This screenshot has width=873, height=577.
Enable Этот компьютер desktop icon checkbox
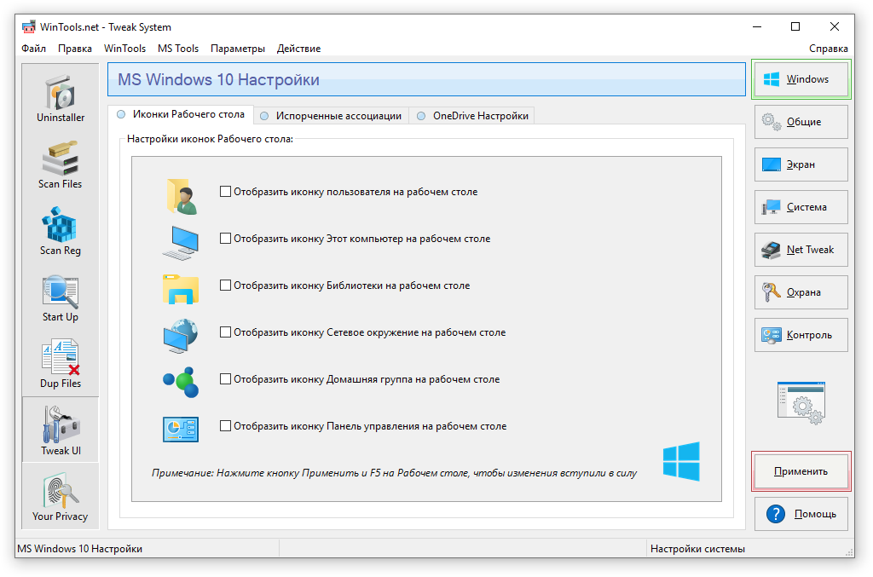coord(225,238)
